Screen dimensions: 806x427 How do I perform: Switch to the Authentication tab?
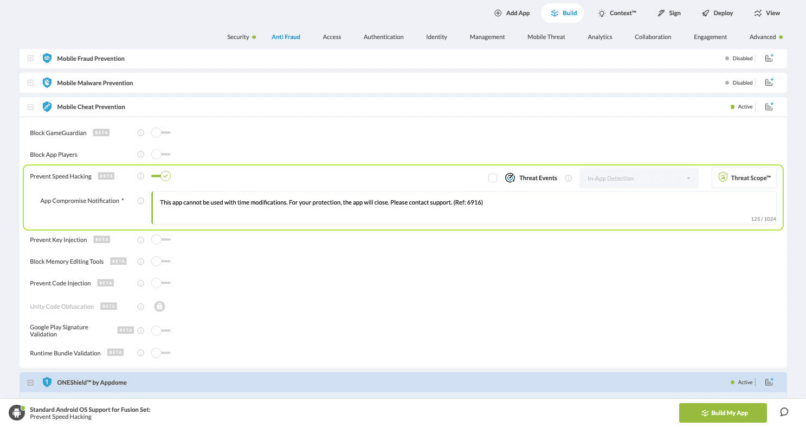pyautogui.click(x=383, y=37)
